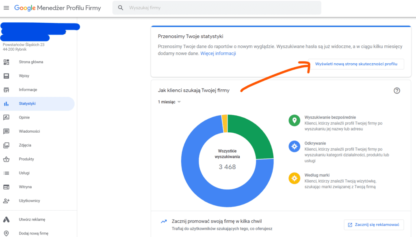
Task: Click the address Powstańców Śląskich 23
Action: click(24, 45)
